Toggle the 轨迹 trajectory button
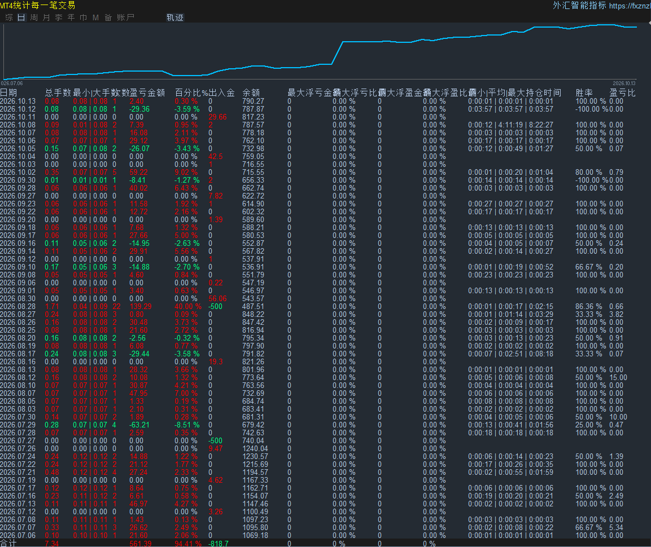 coord(175,17)
